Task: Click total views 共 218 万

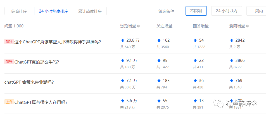Action: [128, 107]
